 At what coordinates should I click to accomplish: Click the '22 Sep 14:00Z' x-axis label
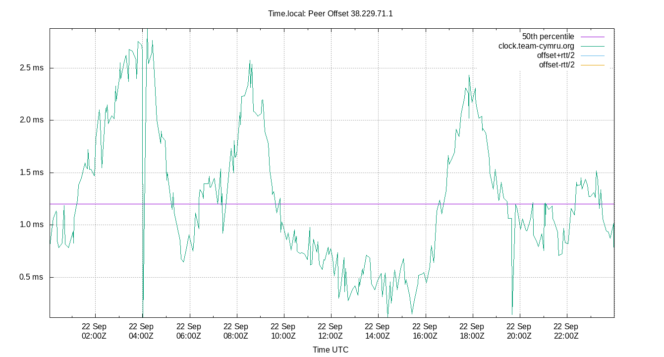tap(377, 331)
